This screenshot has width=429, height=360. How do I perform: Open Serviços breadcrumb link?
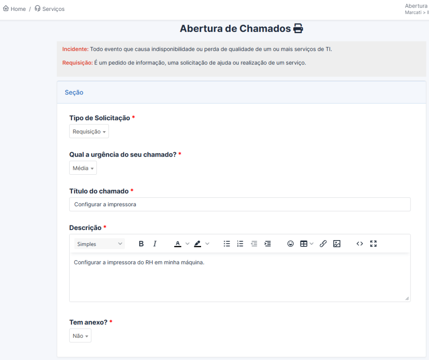50,9
